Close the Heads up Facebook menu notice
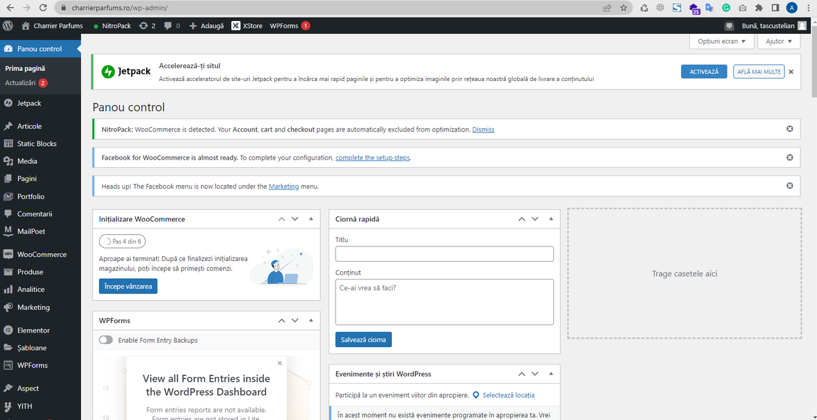 [x=790, y=186]
